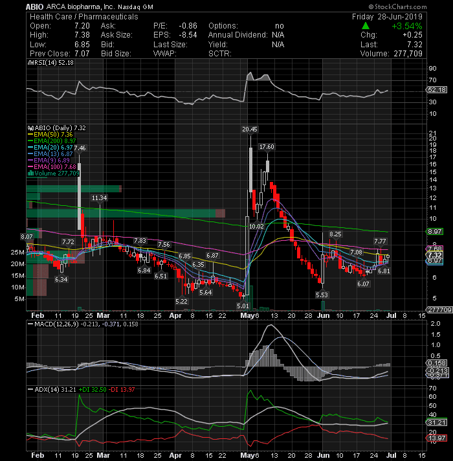Click the 0.158 MACD histogram value tag
Screen dimensions: 453x461
(x=437, y=363)
